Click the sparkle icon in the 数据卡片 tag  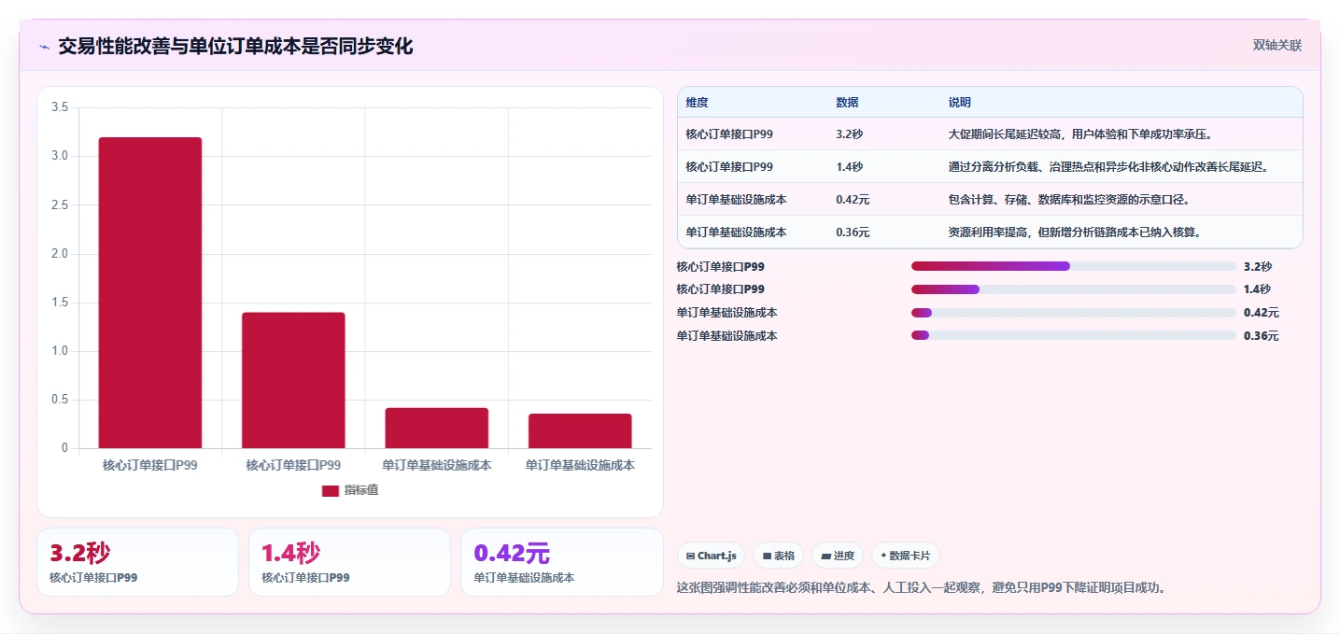pos(883,556)
